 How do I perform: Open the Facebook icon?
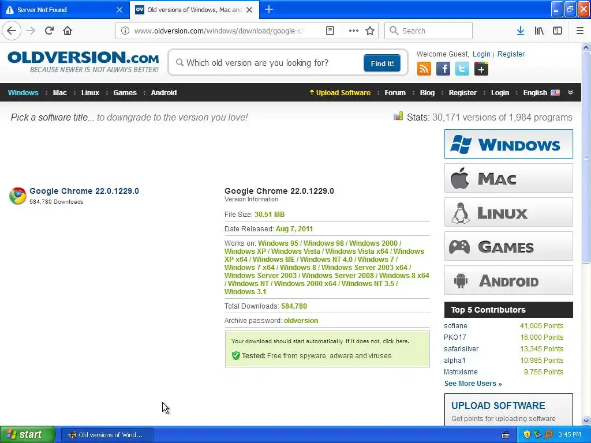(443, 69)
